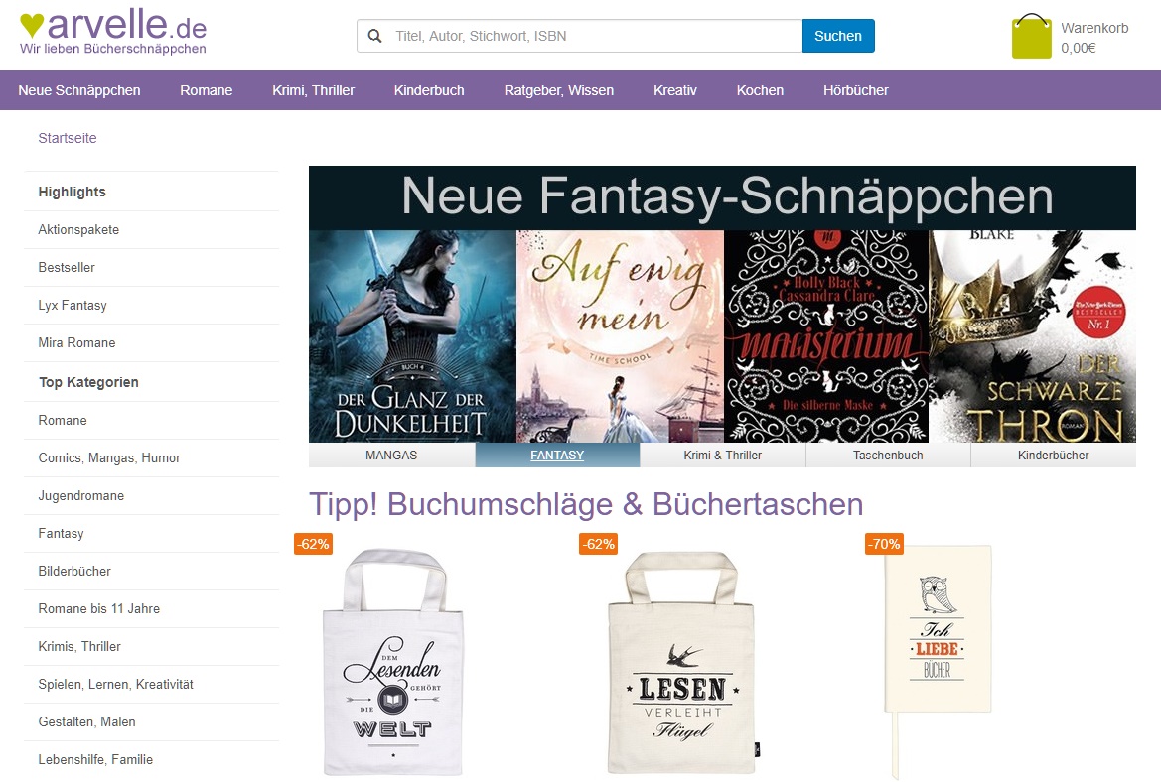Viewport: 1161px width, 782px height.
Task: Click the -70% discount badge
Action: 883,544
